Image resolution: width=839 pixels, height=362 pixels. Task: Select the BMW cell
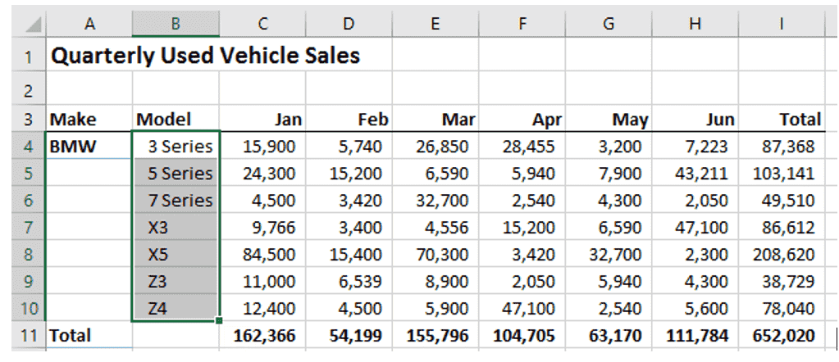click(89, 147)
